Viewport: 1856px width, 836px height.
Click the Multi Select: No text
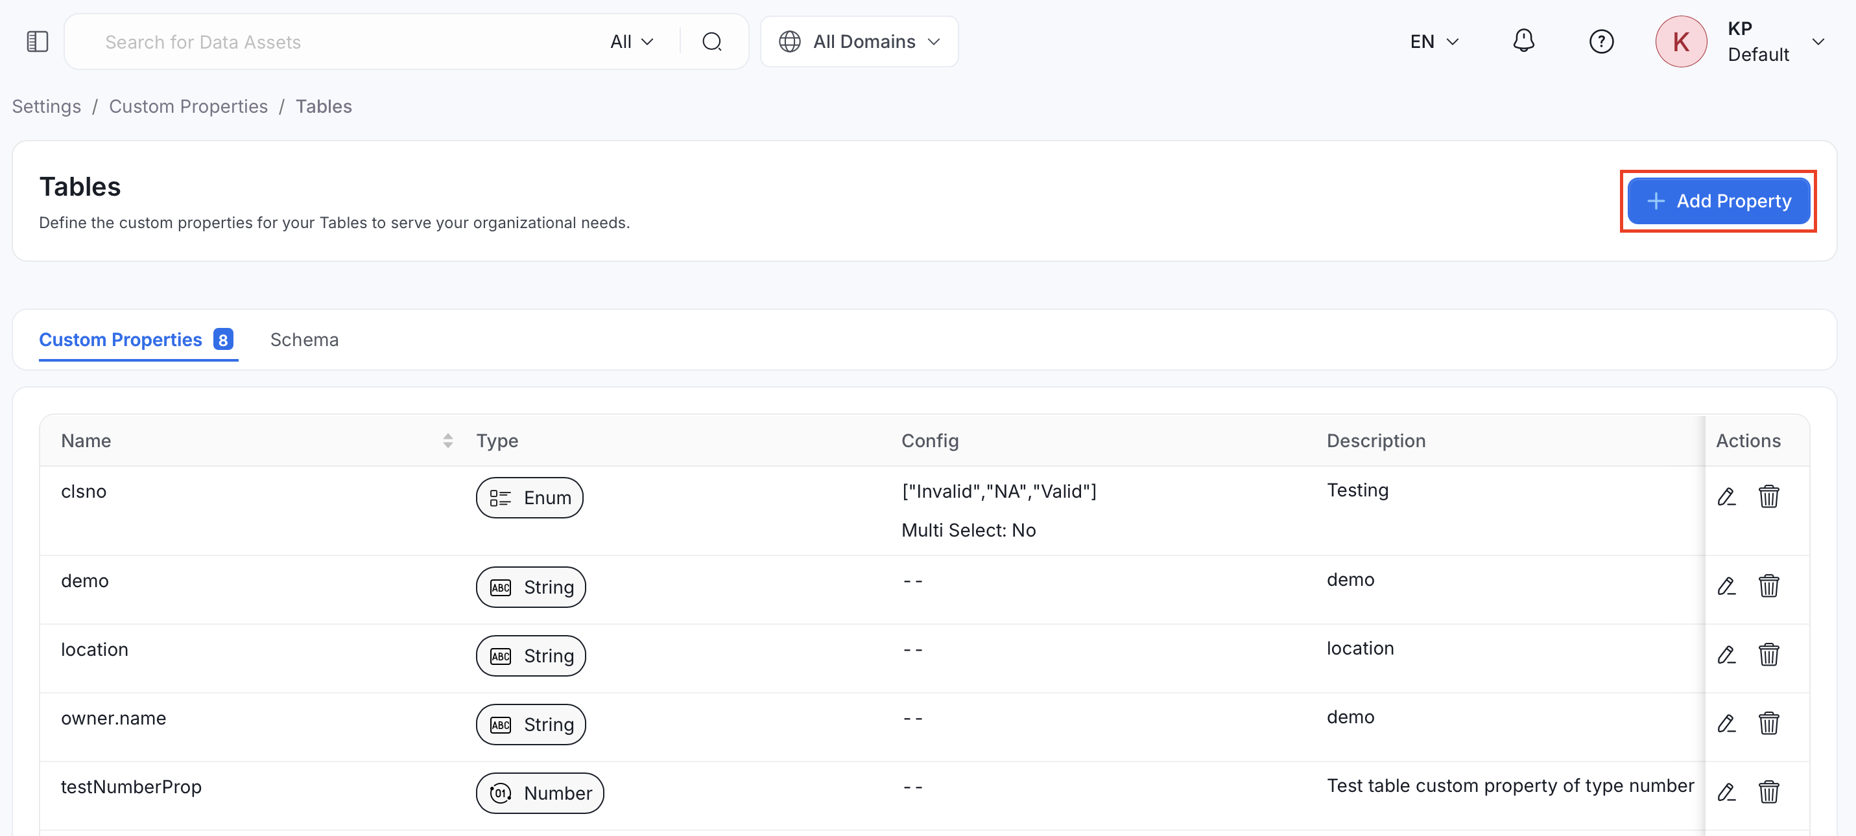click(x=968, y=531)
